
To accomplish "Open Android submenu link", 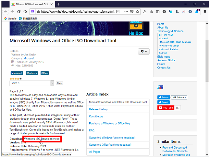I will [163, 53].
